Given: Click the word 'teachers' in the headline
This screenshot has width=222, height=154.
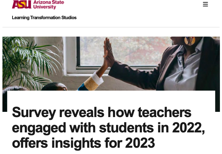Looking at the screenshot, I should 164,112.
